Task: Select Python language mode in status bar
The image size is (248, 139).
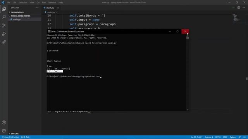Action: click(233, 137)
